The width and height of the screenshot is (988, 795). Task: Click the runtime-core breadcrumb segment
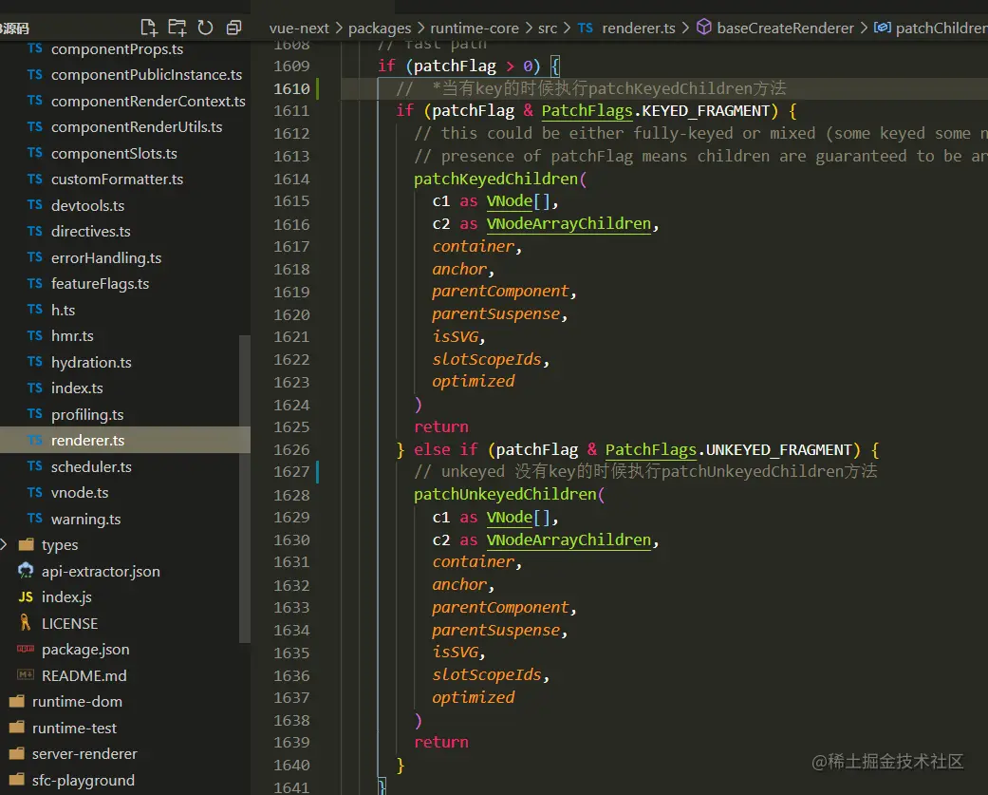click(475, 28)
